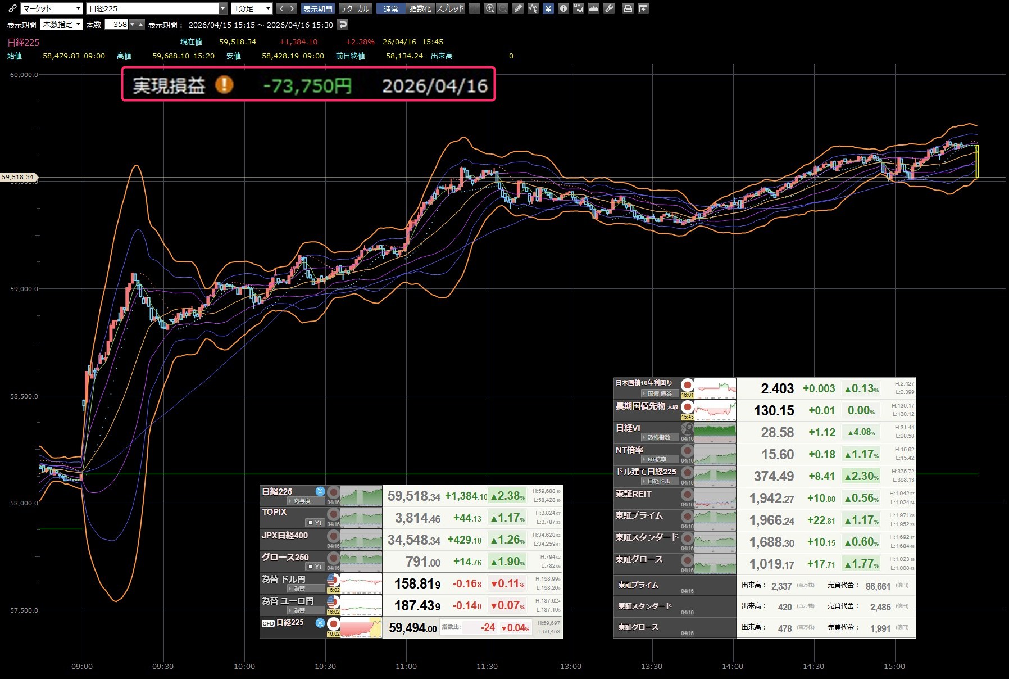Image resolution: width=1009 pixels, height=679 pixels.
Task: Switch chart scale to 指数化
Action: tap(420, 8)
